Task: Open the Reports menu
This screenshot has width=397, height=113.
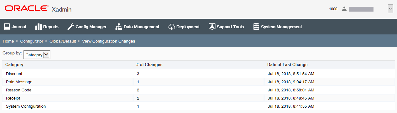Action: (47, 27)
